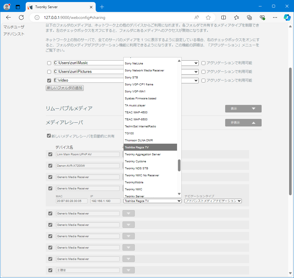This screenshot has height=278, width=294.
Task: Open マルチユーザ sidebar link
Action: pyautogui.click(x=14, y=27)
